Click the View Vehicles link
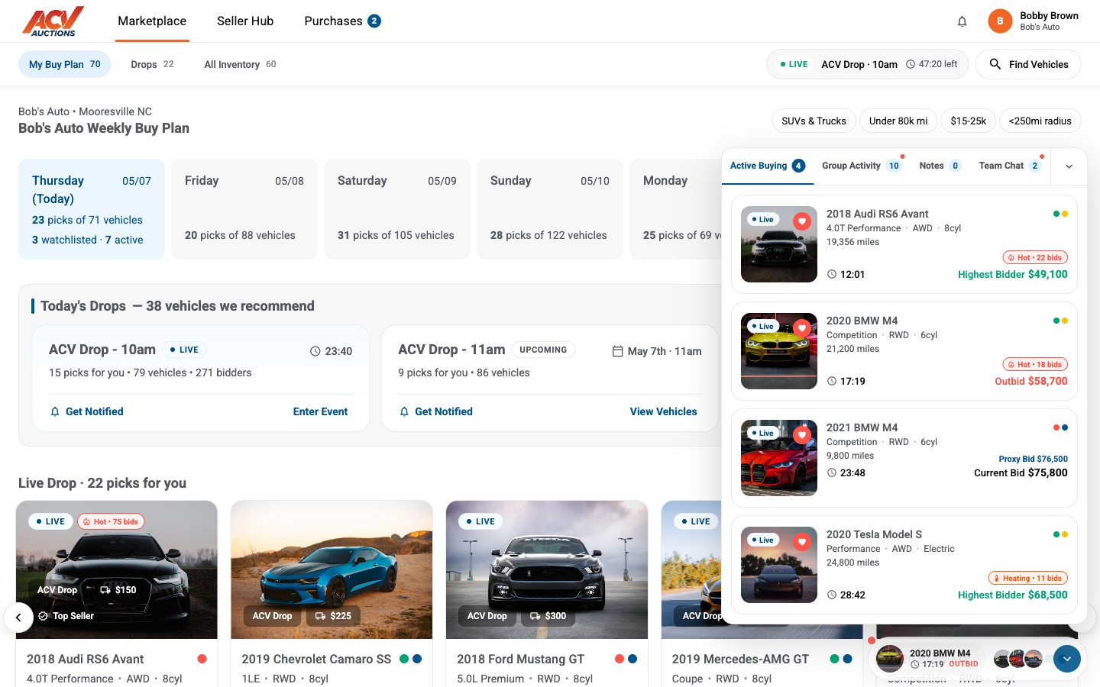The image size is (1100, 687). [x=663, y=411]
